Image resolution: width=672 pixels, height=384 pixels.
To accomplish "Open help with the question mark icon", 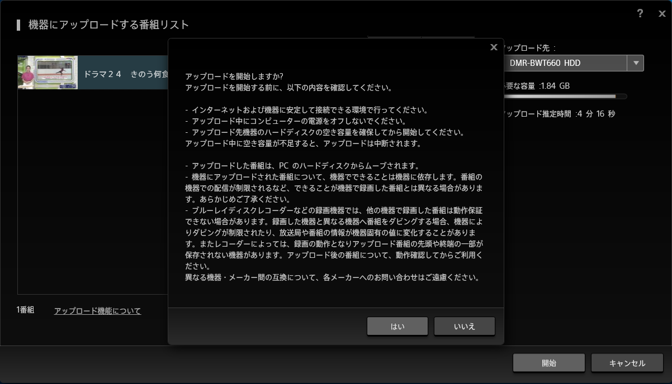I will [x=640, y=13].
